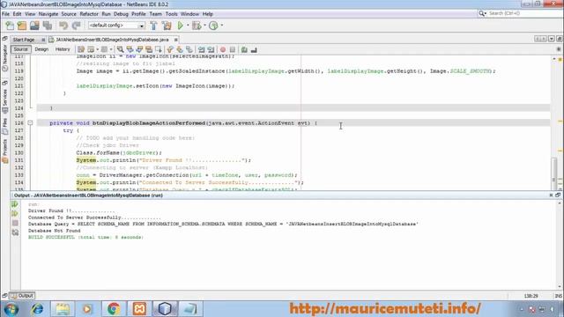Image resolution: width=564 pixels, height=317 pixels.
Task: Click the Next Bookmark editor icon
Action: [180, 49]
